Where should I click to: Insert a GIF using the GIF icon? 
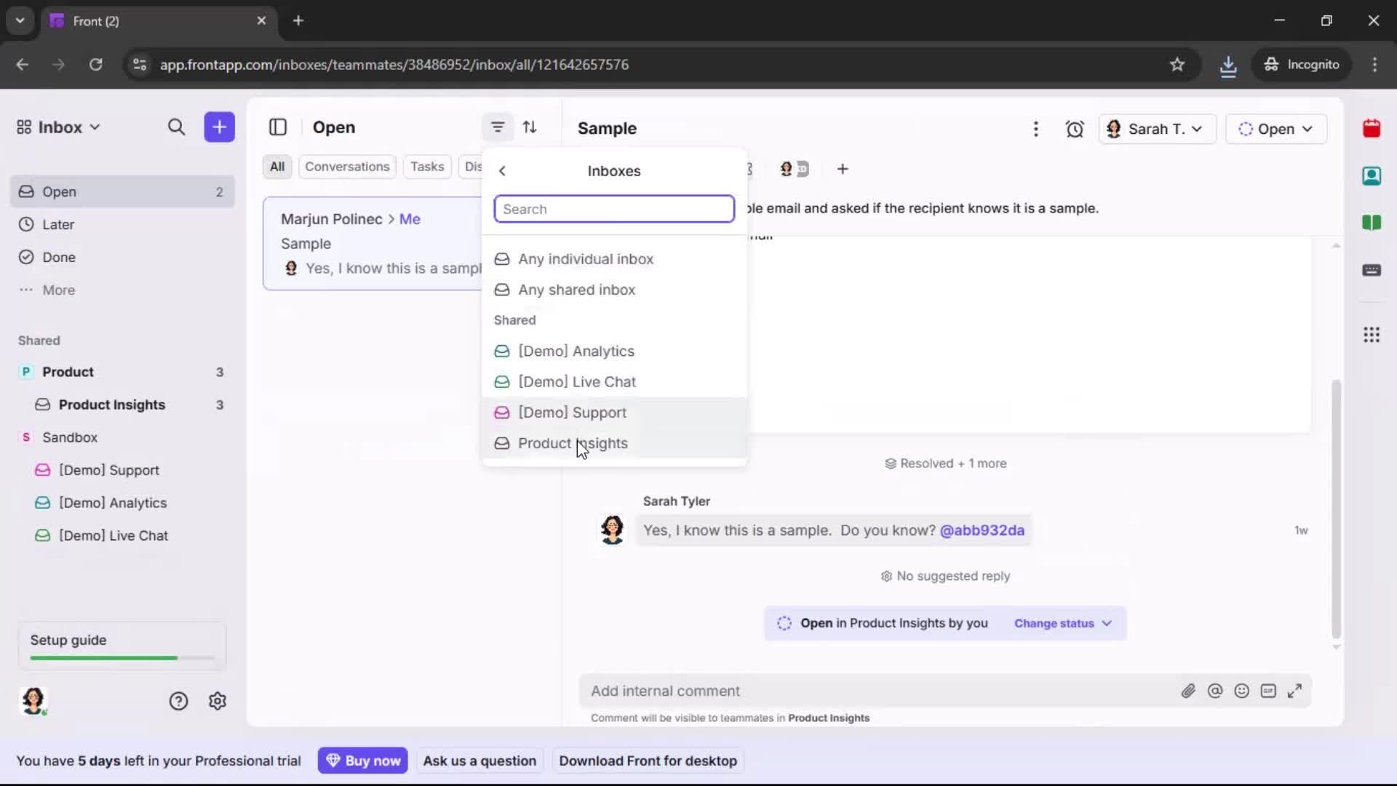(x=1269, y=691)
